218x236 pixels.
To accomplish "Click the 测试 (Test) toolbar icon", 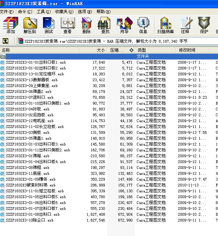I will 48,23.
